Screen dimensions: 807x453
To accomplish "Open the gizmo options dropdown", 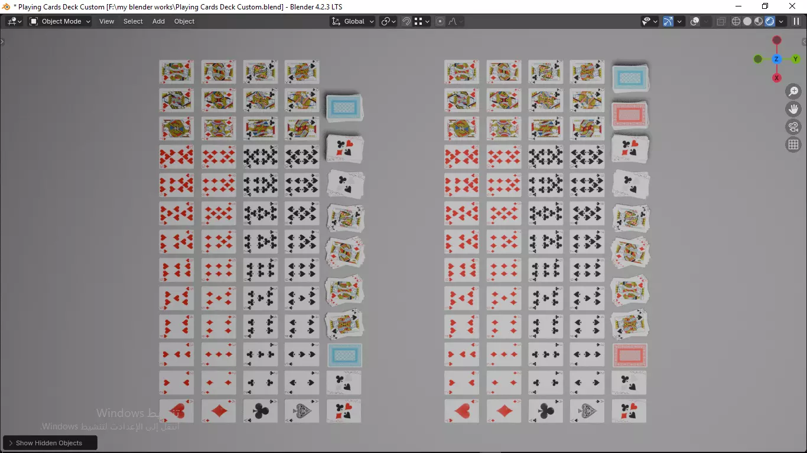I will [x=679, y=21].
